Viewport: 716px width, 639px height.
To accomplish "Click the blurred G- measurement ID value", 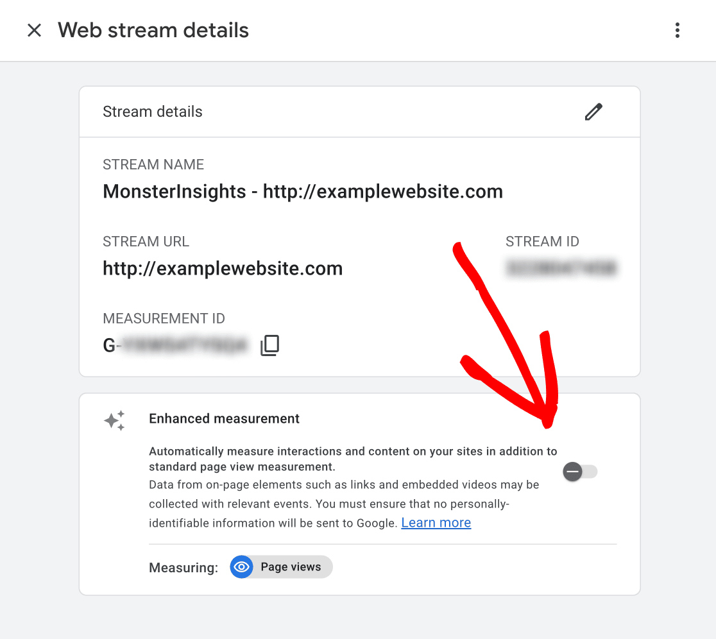I will pyautogui.click(x=175, y=346).
